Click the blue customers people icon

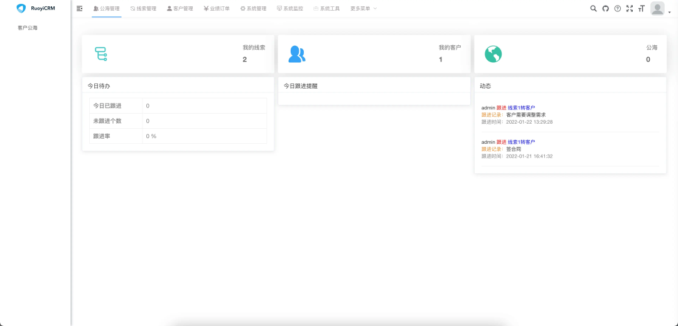296,54
